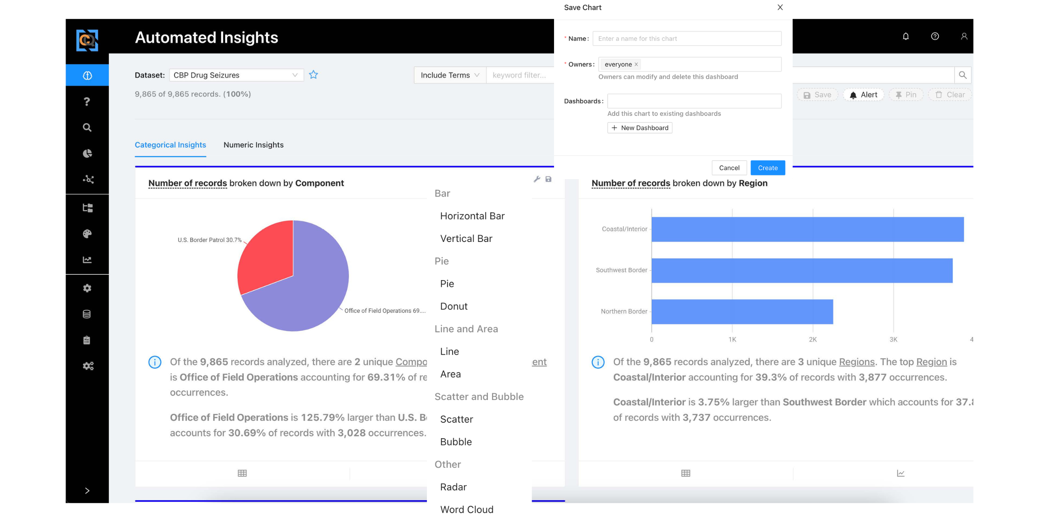Open the search panel from the sidebar

pos(86,127)
